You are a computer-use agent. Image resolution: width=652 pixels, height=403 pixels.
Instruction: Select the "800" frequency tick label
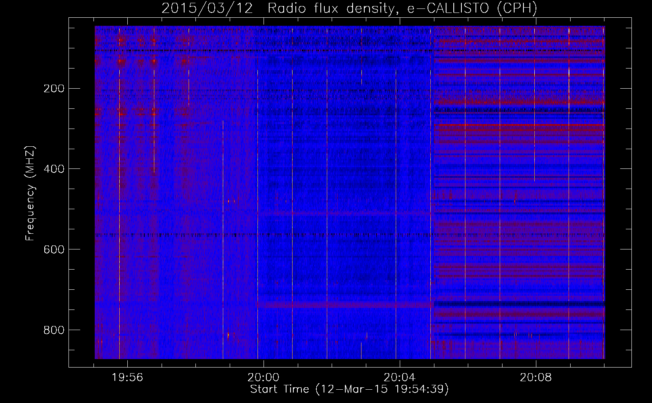(x=54, y=330)
